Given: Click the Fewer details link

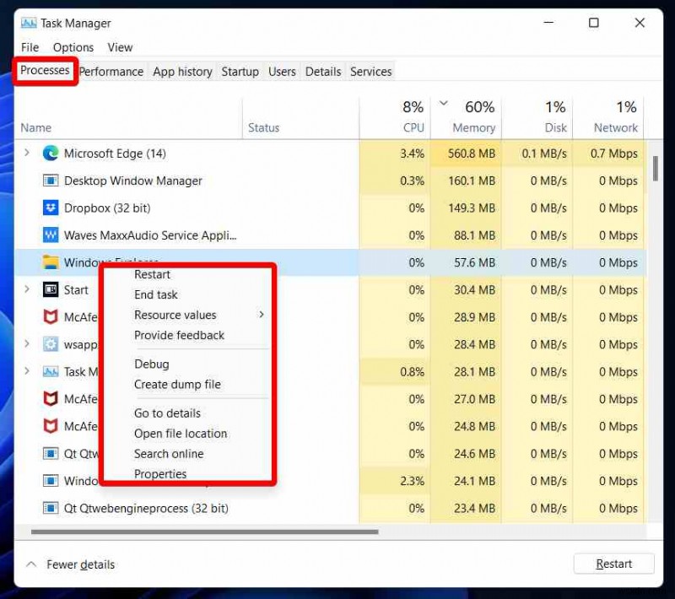Looking at the screenshot, I should click(80, 564).
